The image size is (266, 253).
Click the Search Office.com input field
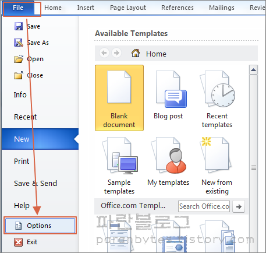(x=204, y=206)
